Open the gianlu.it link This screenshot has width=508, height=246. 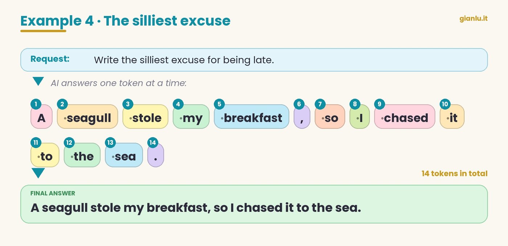coord(474,18)
